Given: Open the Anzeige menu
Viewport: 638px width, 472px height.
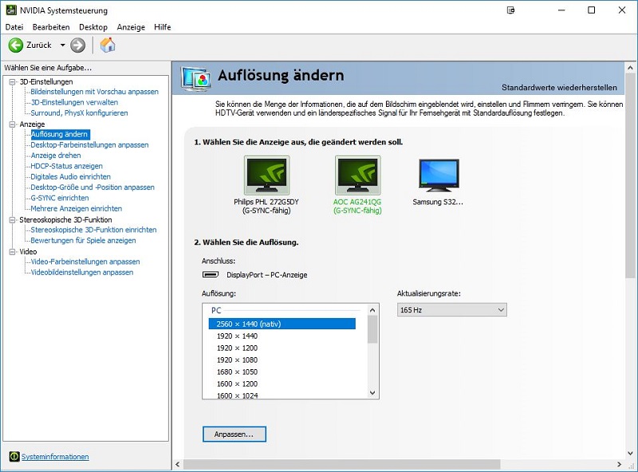Looking at the screenshot, I should (131, 27).
